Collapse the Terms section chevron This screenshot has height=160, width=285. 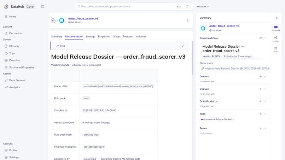(x=265, y=128)
